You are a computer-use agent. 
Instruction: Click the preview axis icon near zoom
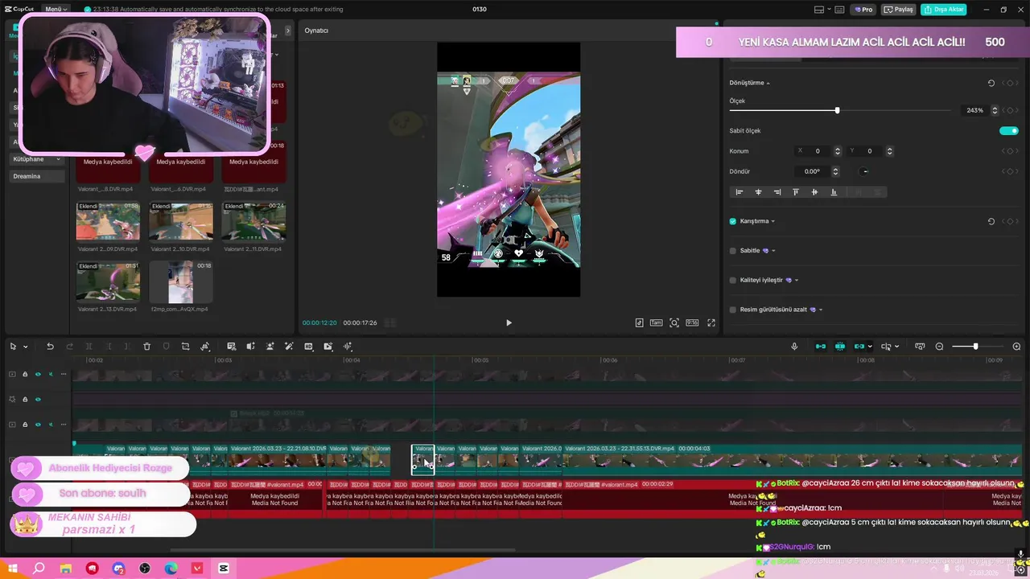[920, 347]
